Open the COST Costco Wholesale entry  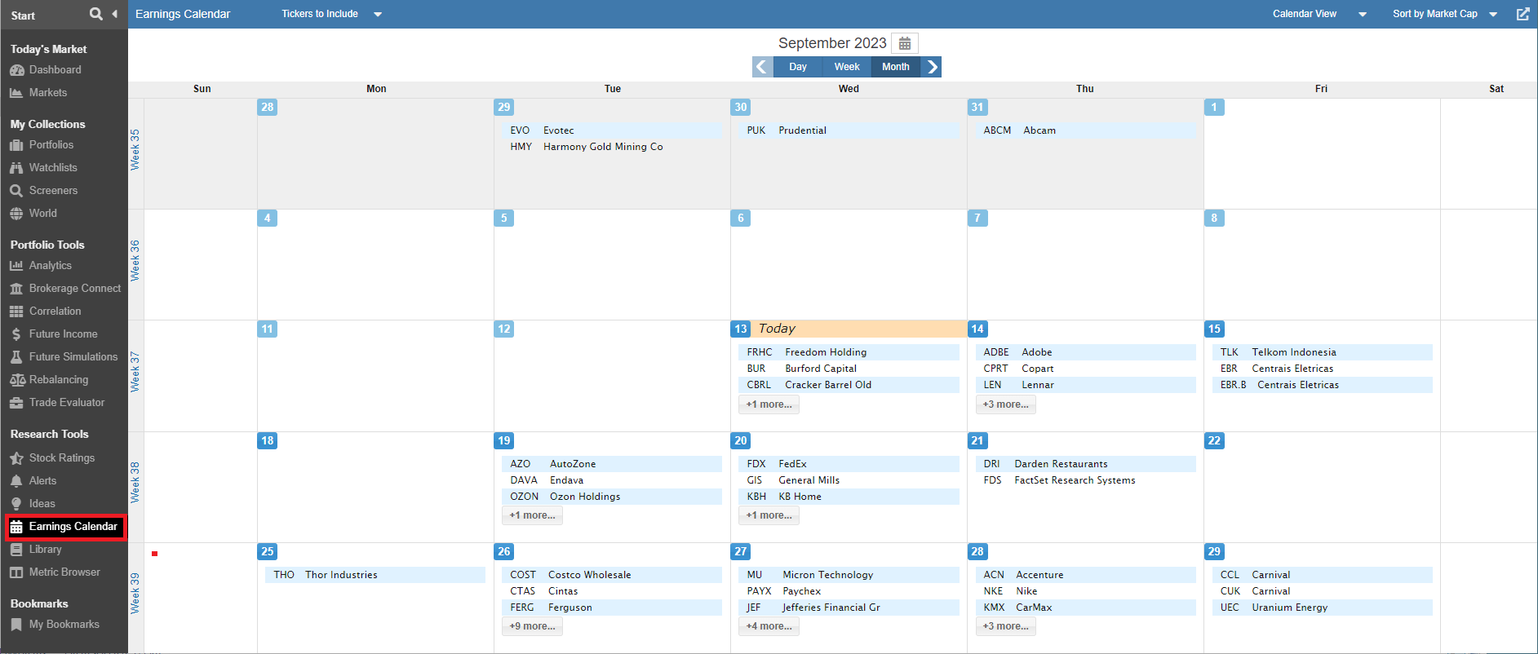coord(612,575)
